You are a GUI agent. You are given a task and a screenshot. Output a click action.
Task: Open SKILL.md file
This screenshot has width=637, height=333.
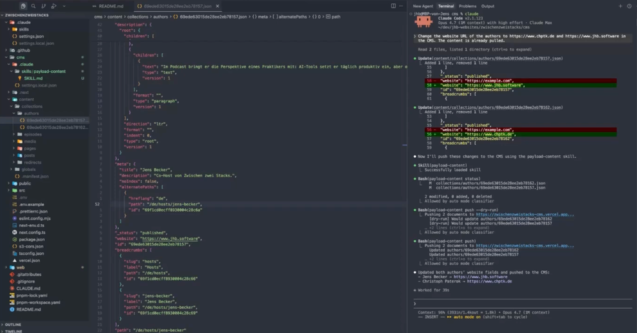tap(33, 78)
